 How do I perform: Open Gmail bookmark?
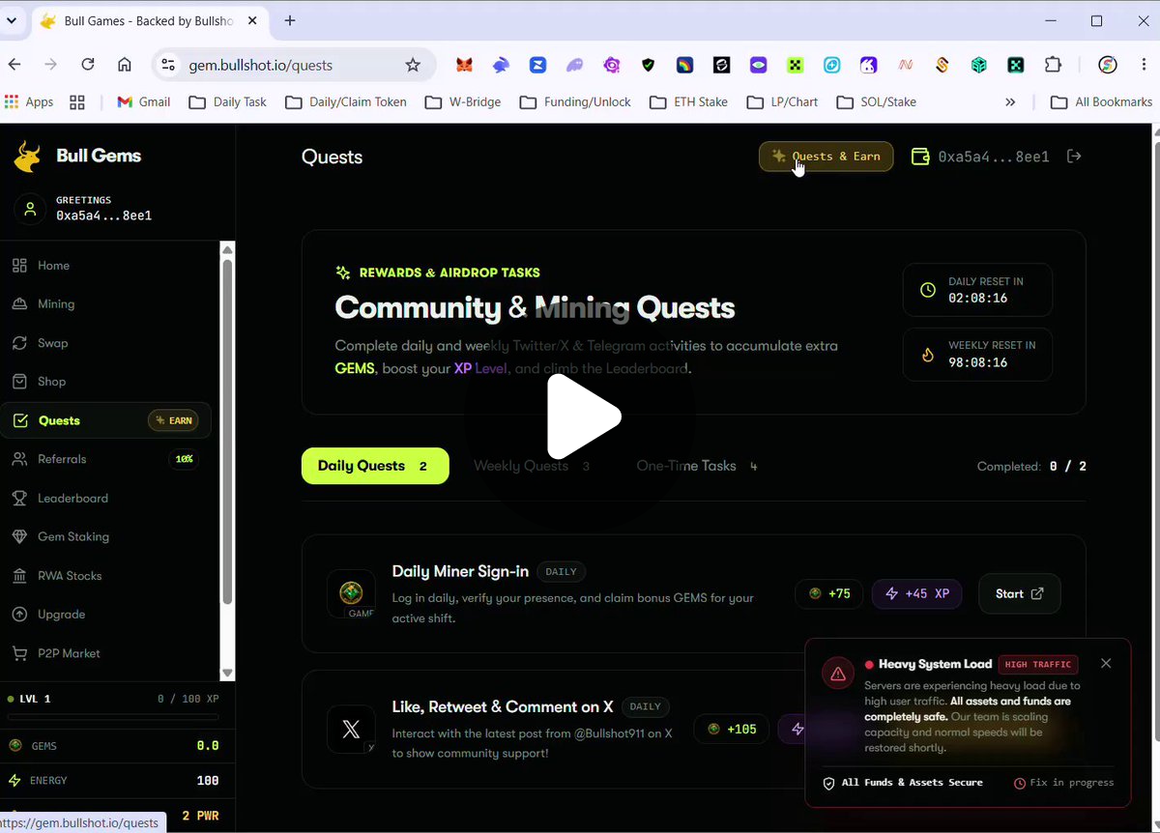[x=143, y=101]
